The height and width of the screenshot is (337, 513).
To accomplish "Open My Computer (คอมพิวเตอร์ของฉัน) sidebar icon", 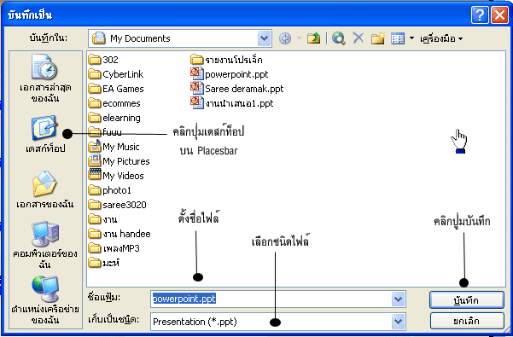I will tap(45, 245).
